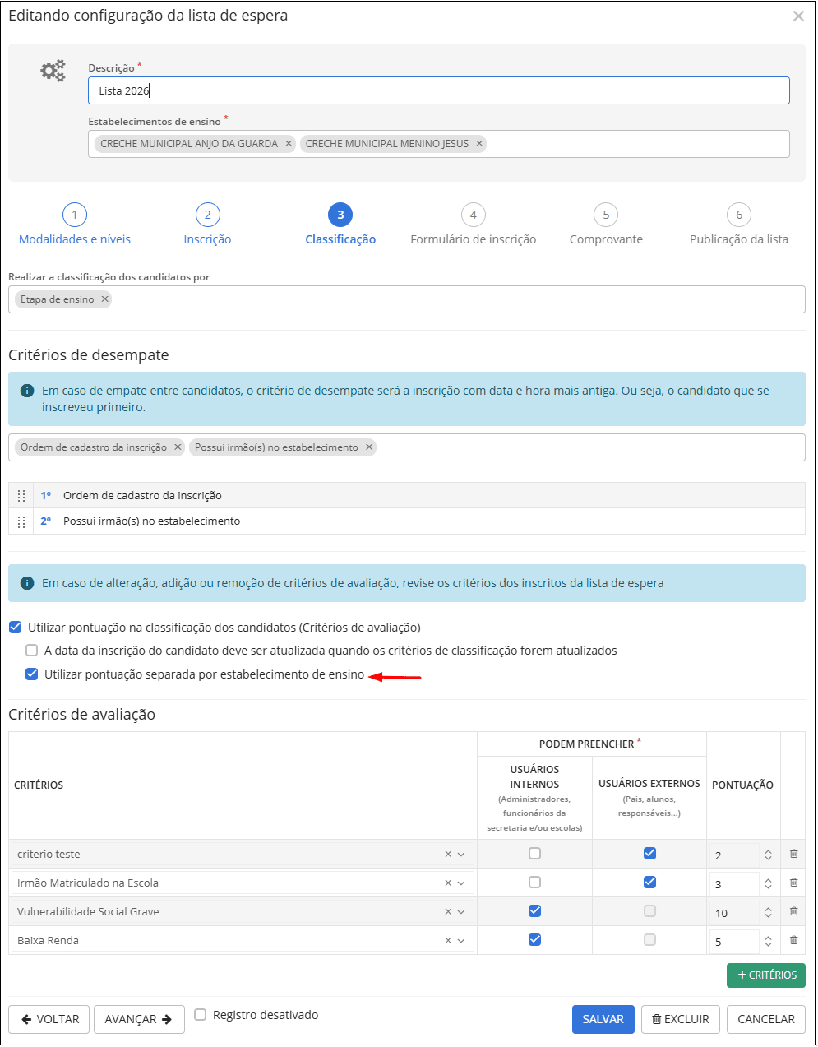The width and height of the screenshot is (818, 1047).
Task: Save with the SALVAR button
Action: pyautogui.click(x=603, y=1019)
